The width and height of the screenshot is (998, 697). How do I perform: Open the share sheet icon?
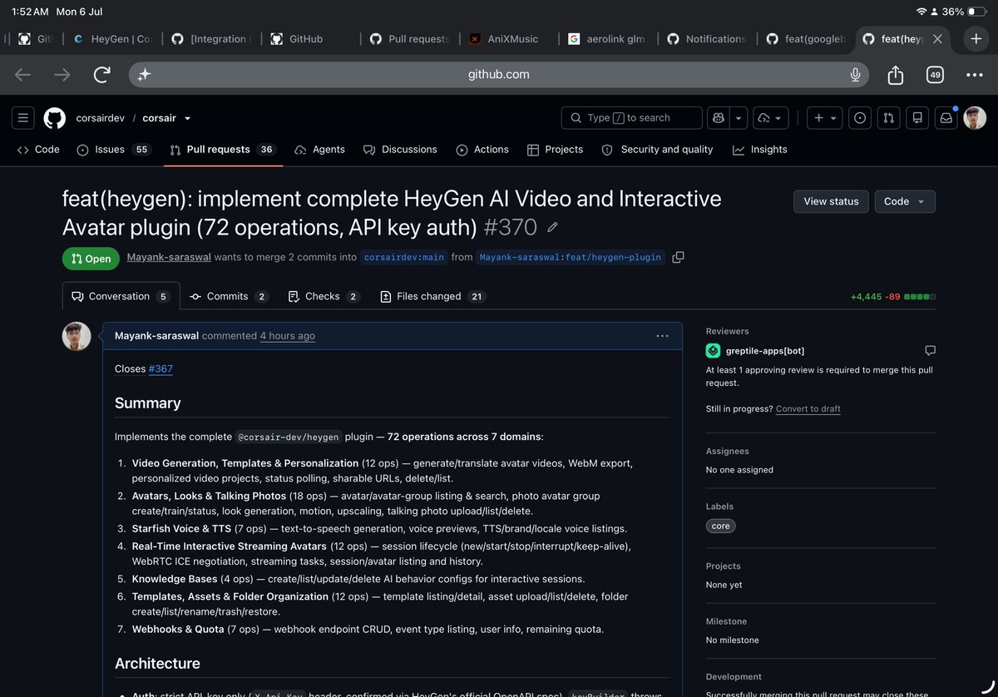(895, 75)
